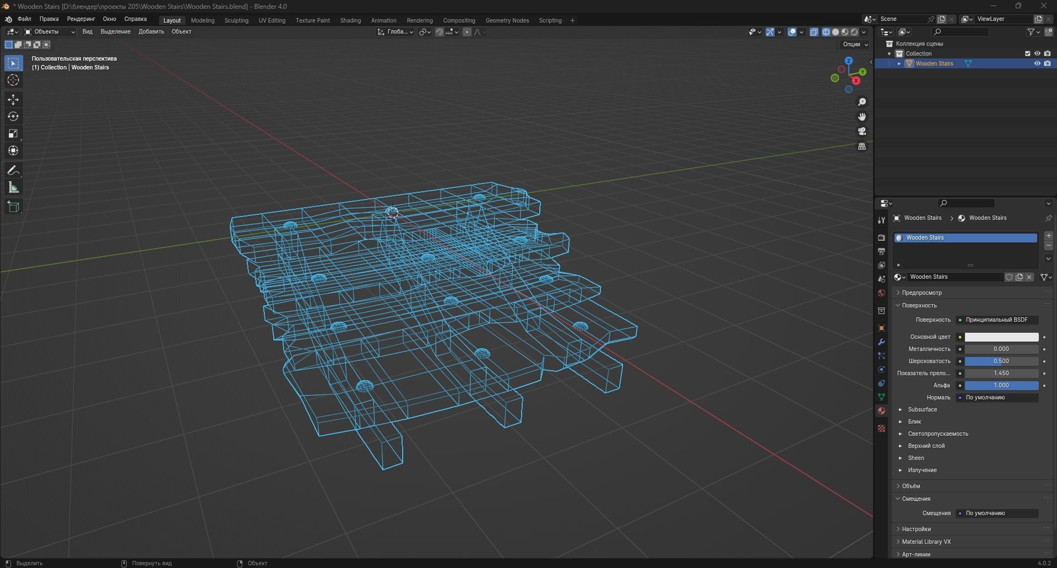1057x568 pixels.
Task: Select the Scale tool
Action: 13,134
